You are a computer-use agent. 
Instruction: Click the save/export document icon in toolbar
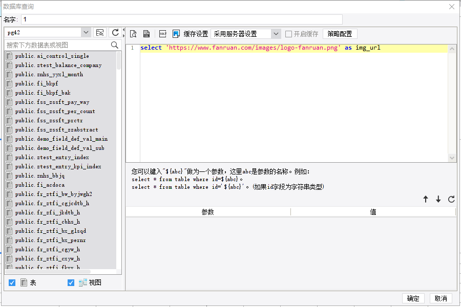coord(146,34)
